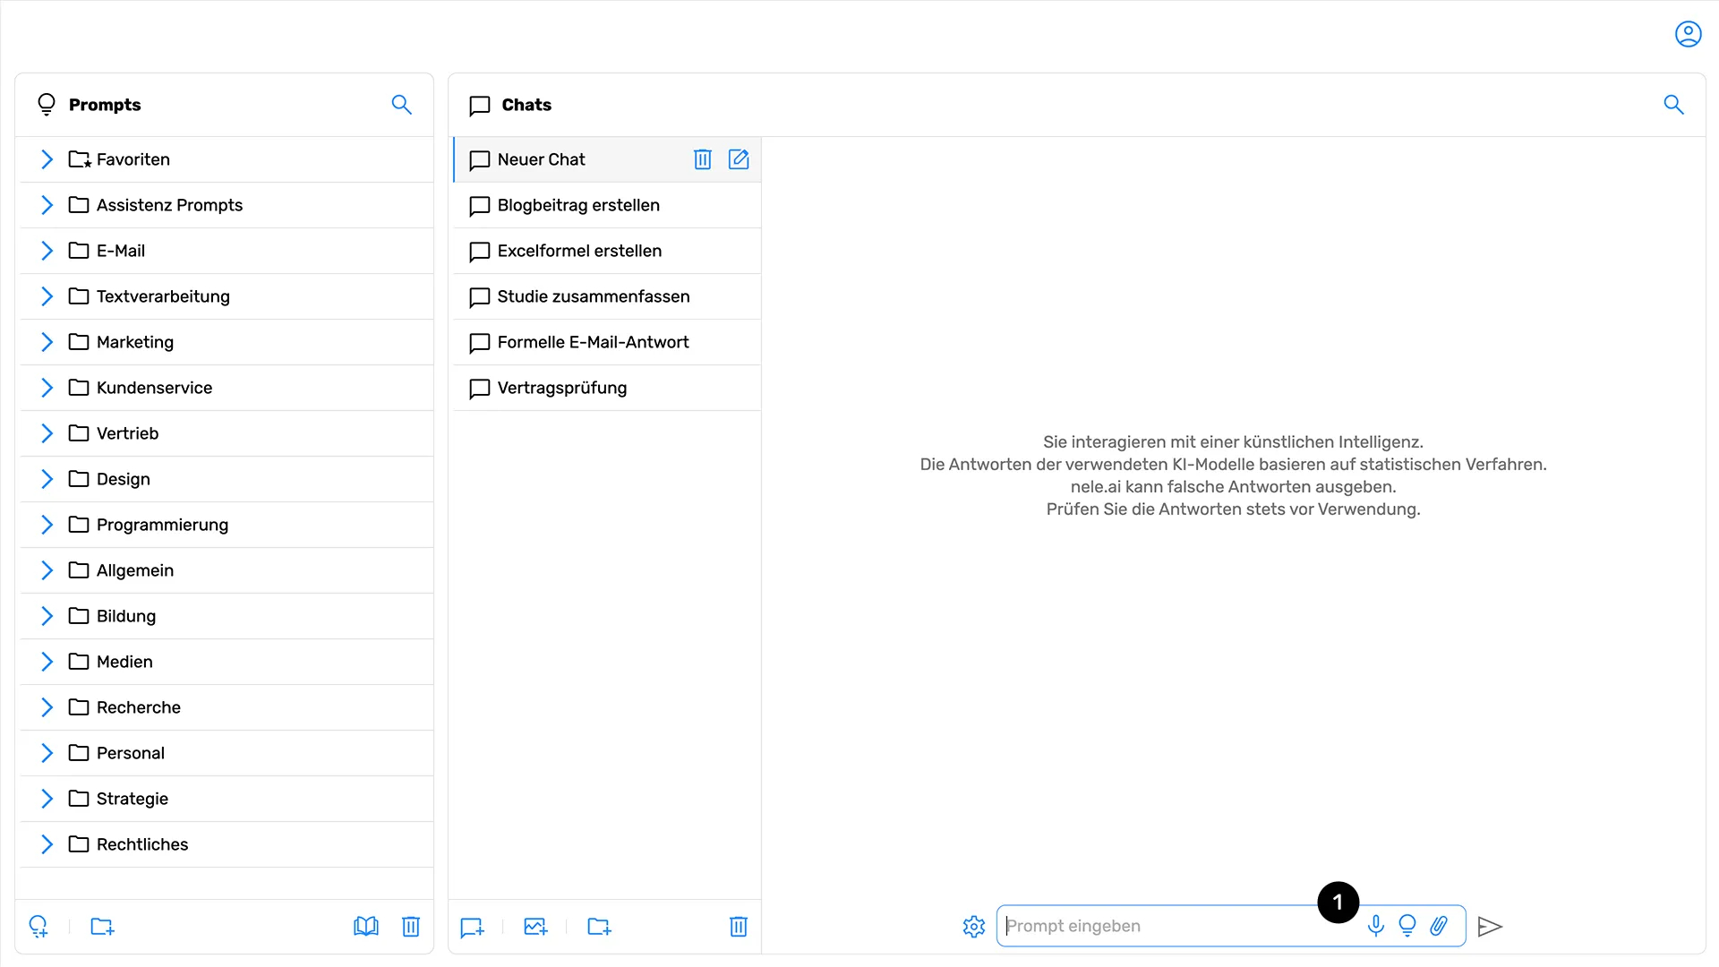Screen dimensions: 1719x967
Task: Expand the Marketing folder chevron
Action: click(x=47, y=342)
